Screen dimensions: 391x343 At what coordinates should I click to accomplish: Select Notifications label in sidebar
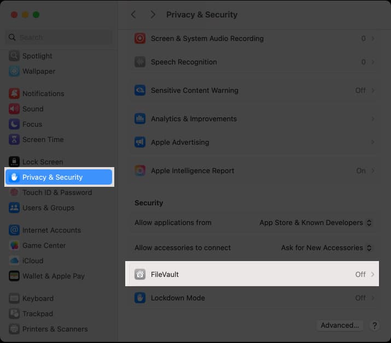[43, 93]
